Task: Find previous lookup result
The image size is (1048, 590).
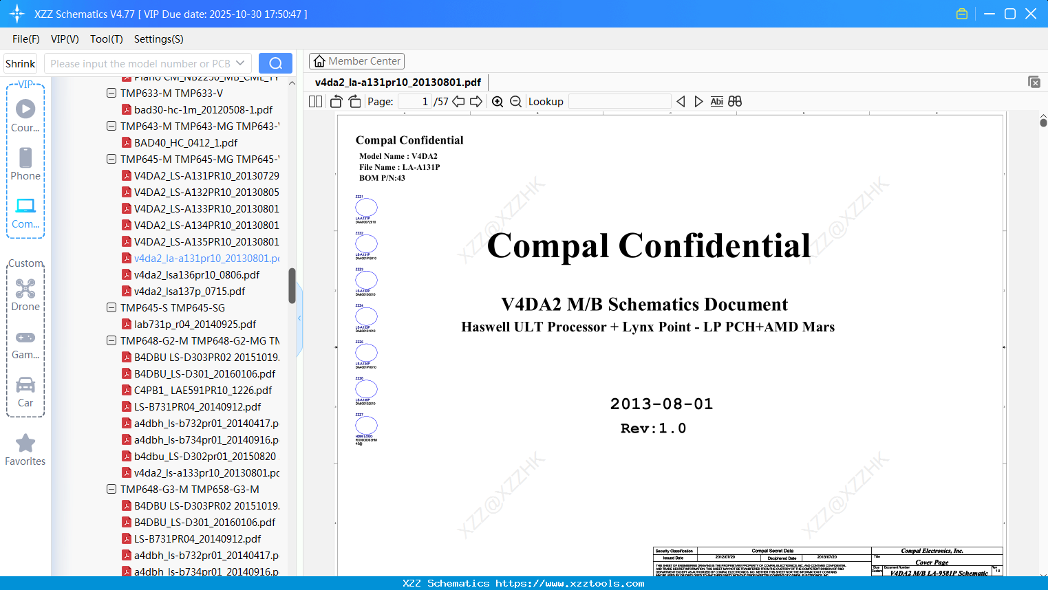Action: tap(681, 102)
